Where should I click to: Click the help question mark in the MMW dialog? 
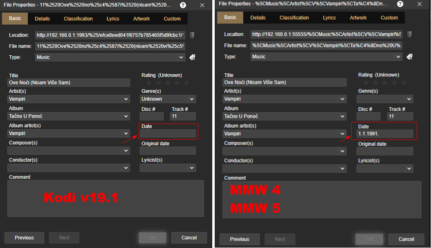pos(400,4)
